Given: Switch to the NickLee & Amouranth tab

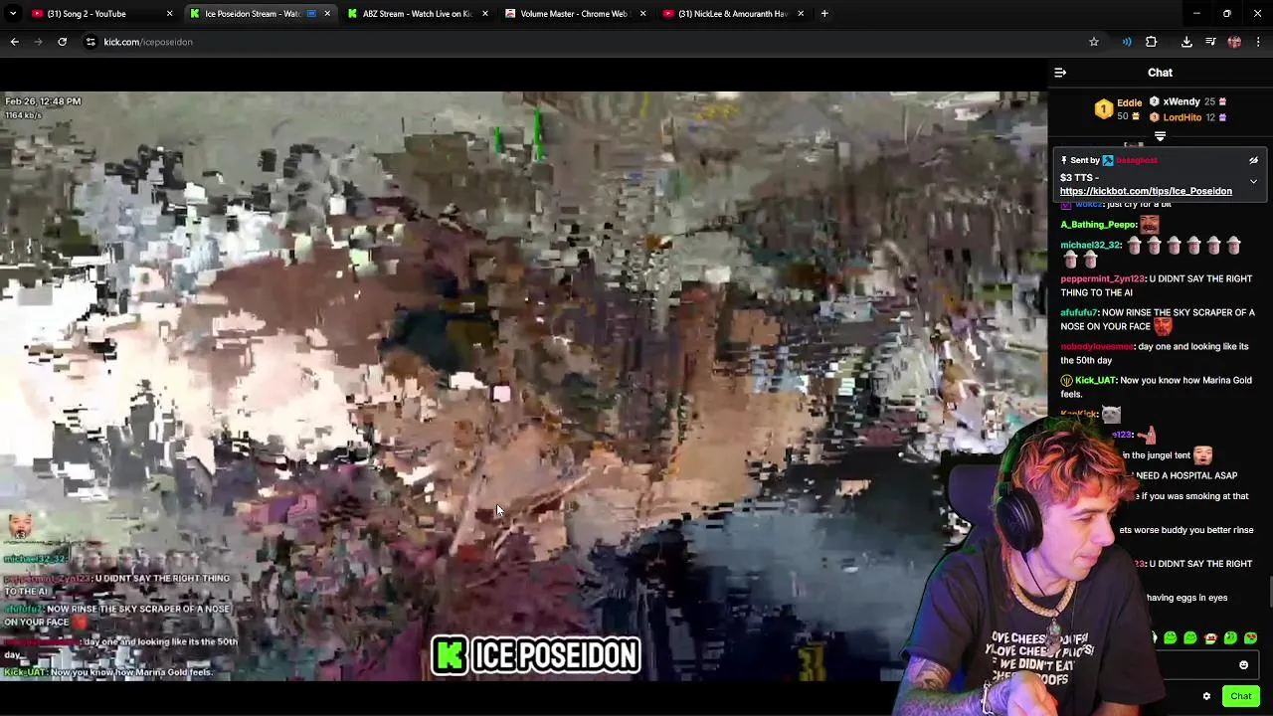Looking at the screenshot, I should click(733, 14).
